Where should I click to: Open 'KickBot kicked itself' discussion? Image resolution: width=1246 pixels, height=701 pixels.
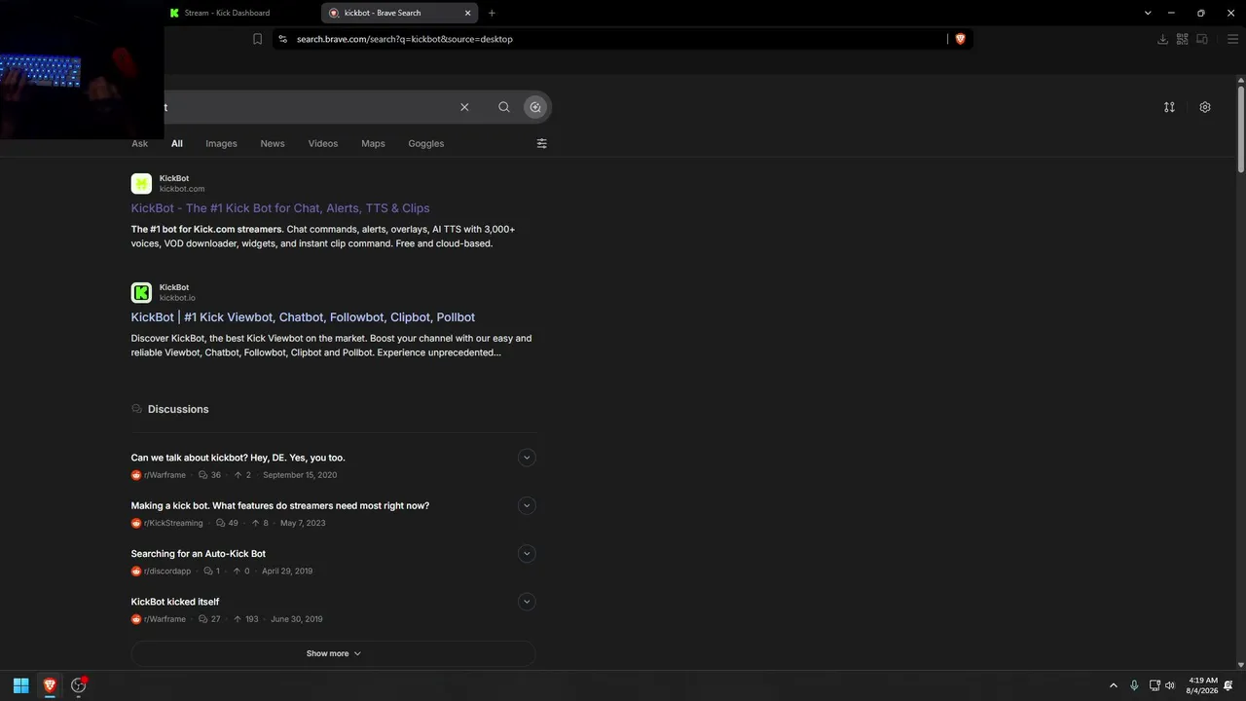175,602
